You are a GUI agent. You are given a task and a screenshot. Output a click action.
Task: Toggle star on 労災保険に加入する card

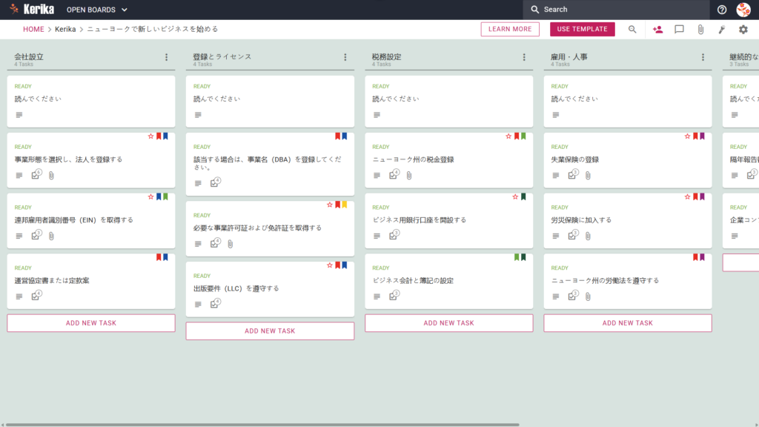[x=687, y=197]
